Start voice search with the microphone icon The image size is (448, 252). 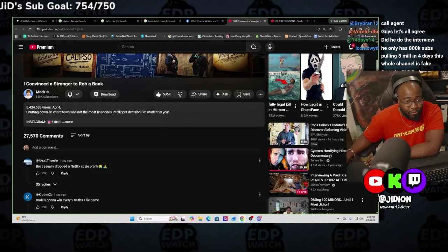pos(269,47)
